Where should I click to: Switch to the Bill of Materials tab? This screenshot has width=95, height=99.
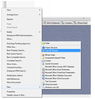(51, 23)
